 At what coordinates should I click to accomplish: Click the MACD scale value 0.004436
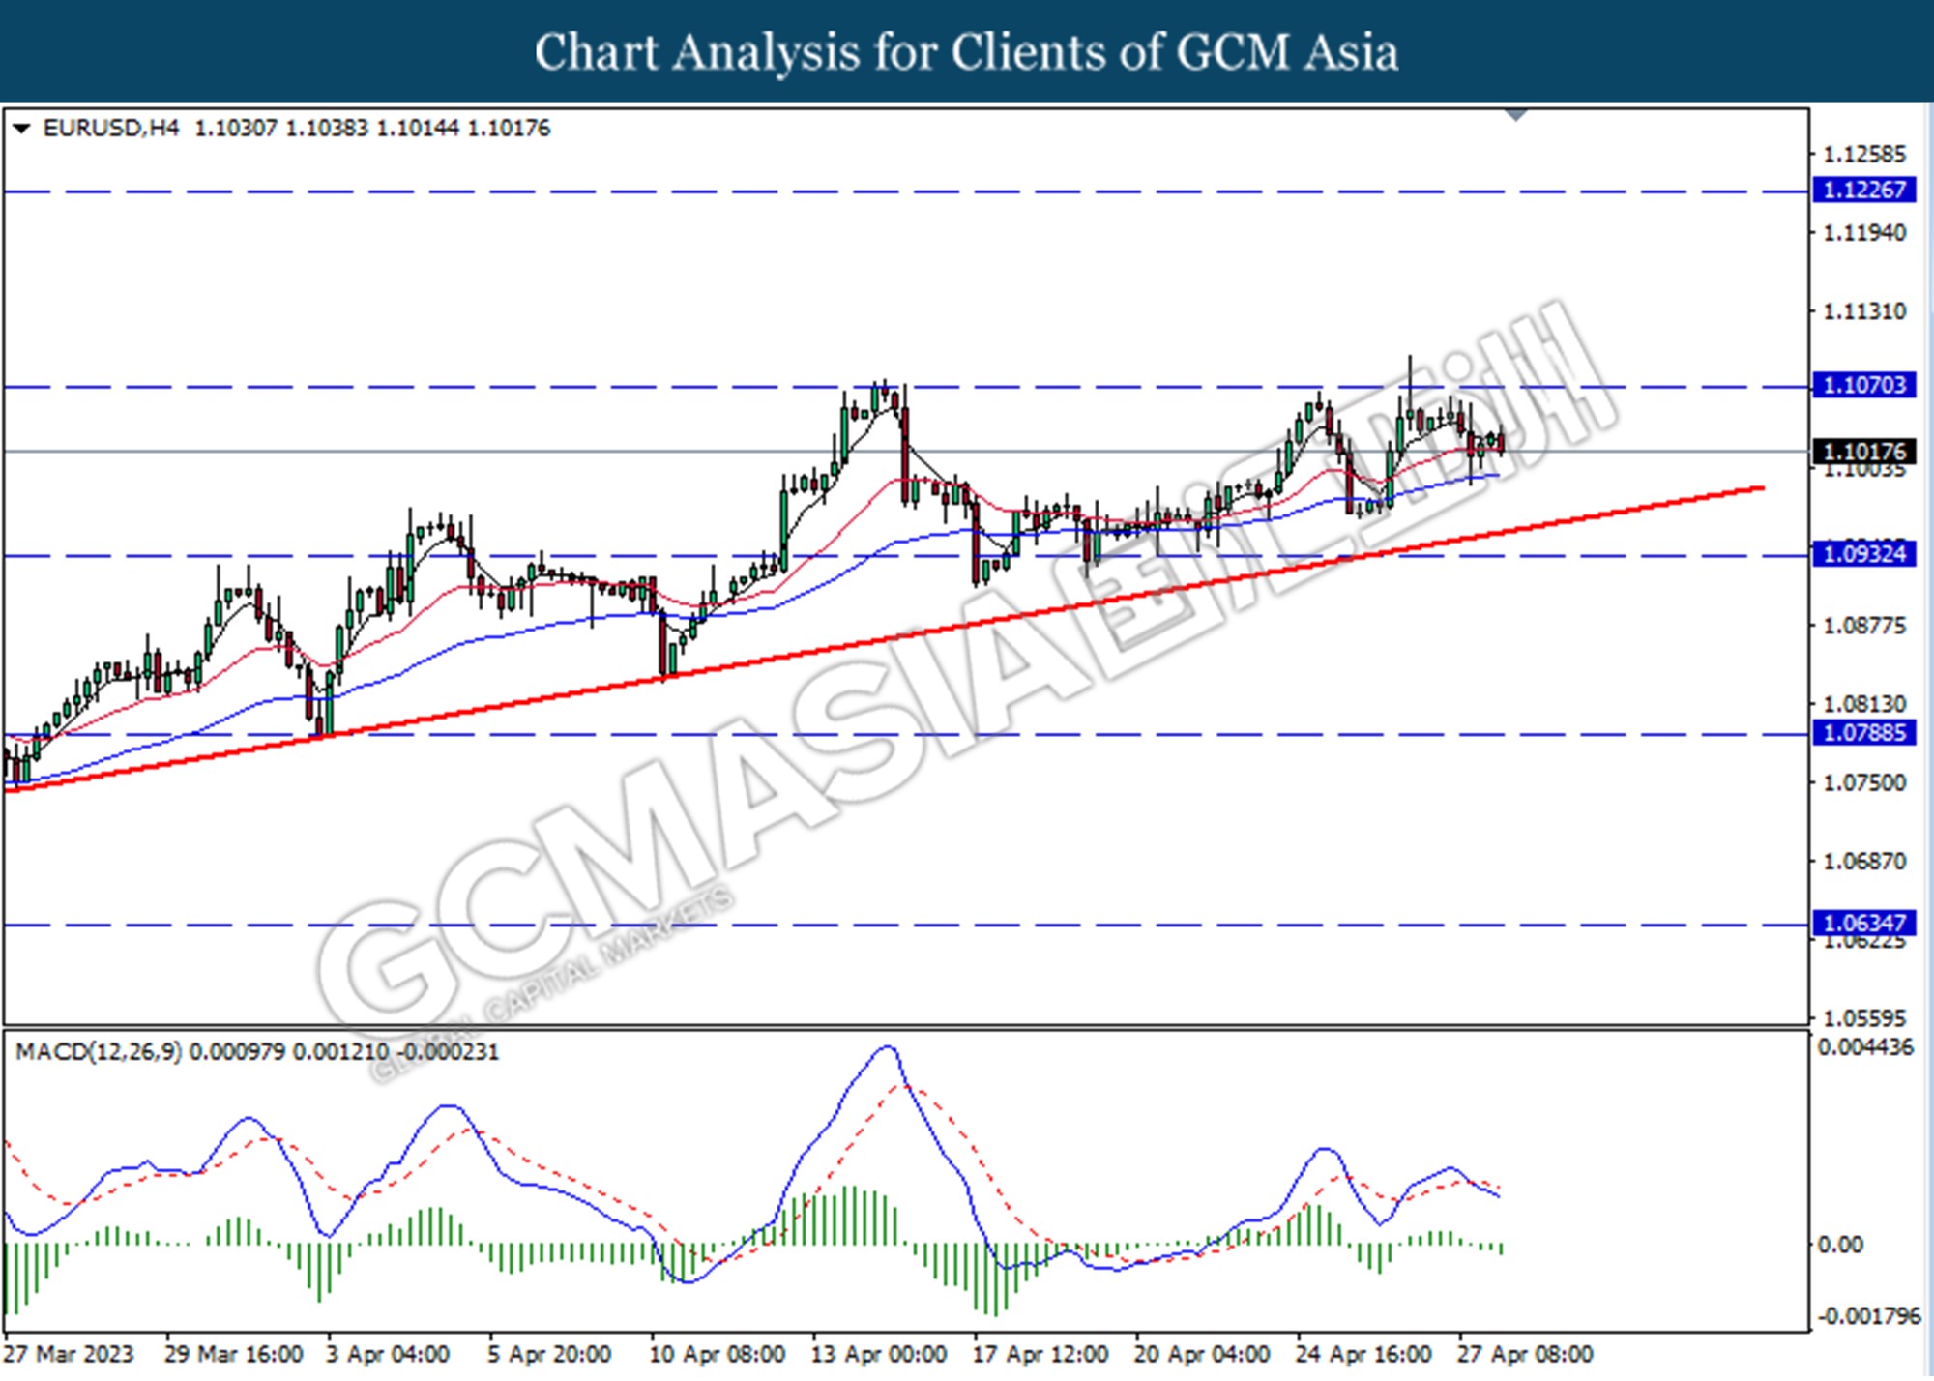pyautogui.click(x=1865, y=1047)
